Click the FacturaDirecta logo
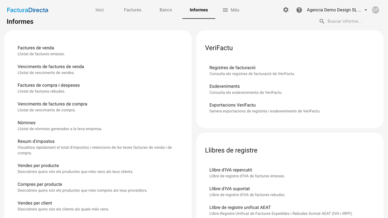This screenshot has height=218, width=388. pos(28,10)
